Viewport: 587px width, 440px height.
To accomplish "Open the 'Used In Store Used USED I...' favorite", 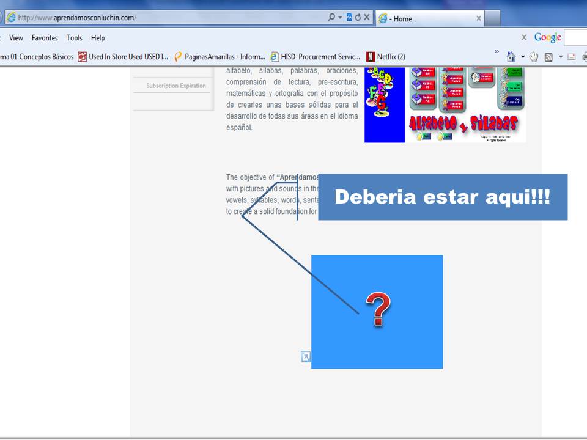I will pos(124,57).
